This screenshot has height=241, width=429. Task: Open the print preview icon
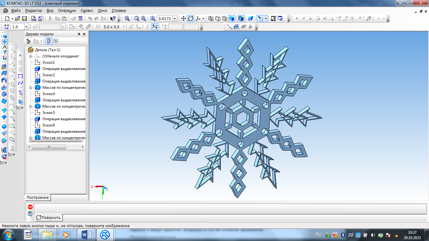click(x=34, y=19)
